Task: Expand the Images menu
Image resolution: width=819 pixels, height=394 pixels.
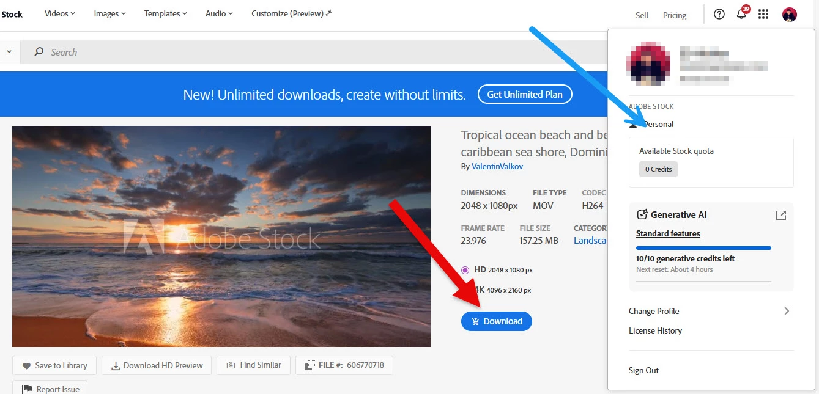Action: [x=109, y=13]
